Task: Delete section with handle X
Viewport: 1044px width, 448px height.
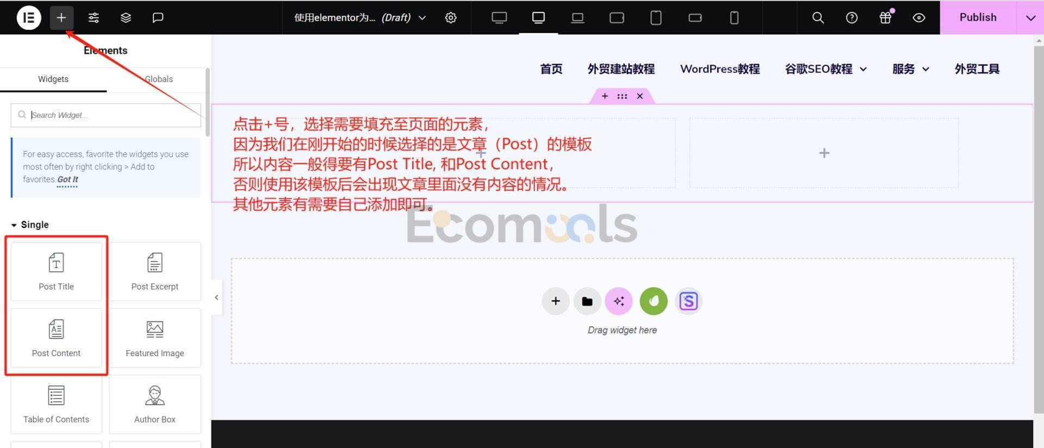Action: coord(640,96)
